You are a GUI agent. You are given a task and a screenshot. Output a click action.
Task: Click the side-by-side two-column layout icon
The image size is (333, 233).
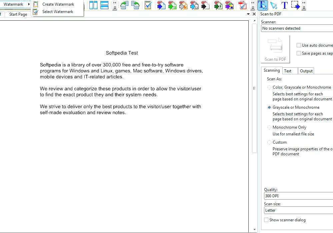[93, 5]
